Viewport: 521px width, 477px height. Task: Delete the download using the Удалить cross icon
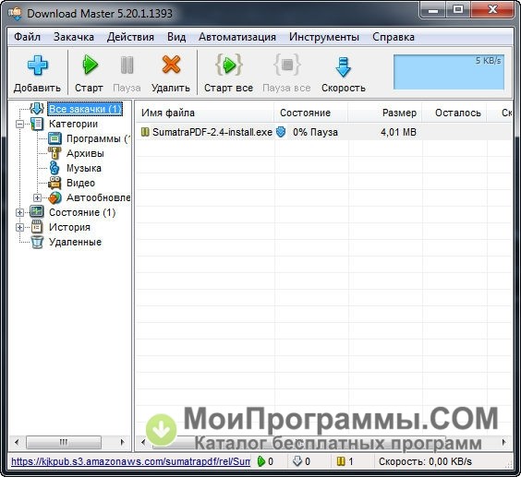coord(171,65)
